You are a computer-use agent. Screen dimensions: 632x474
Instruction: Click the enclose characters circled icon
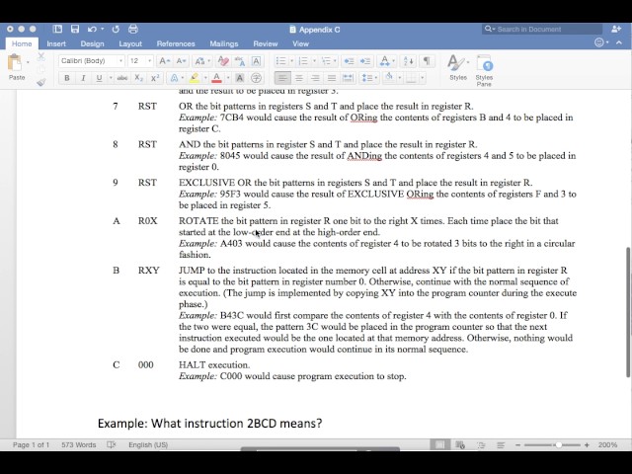point(256,78)
